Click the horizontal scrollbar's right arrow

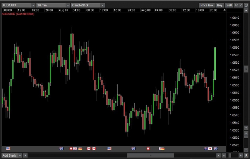pyautogui.click(x=218, y=155)
